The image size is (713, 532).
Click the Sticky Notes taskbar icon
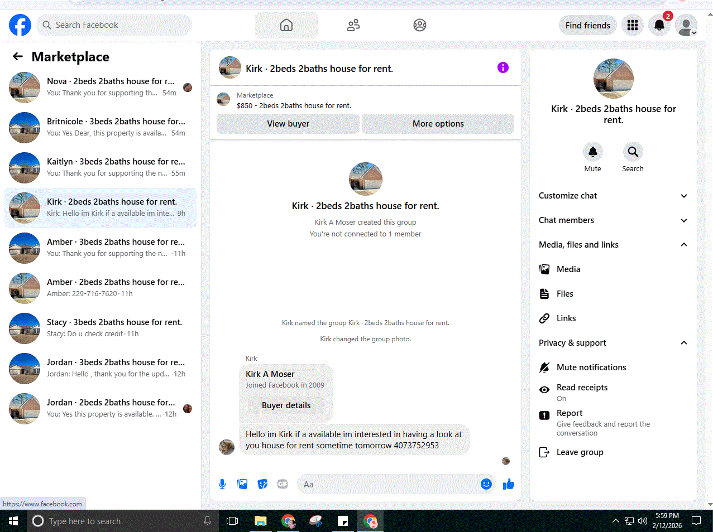(343, 521)
